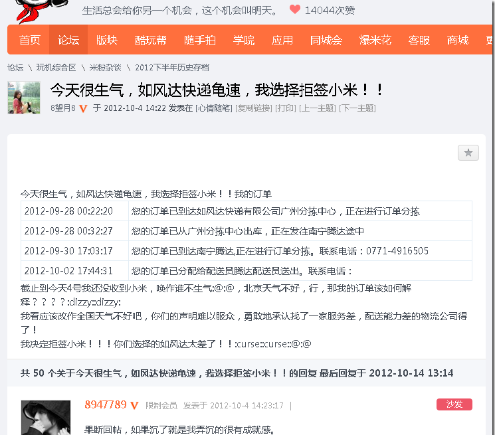This screenshot has width=495, height=435.
Task: Click the post title headline text
Action: click(217, 90)
